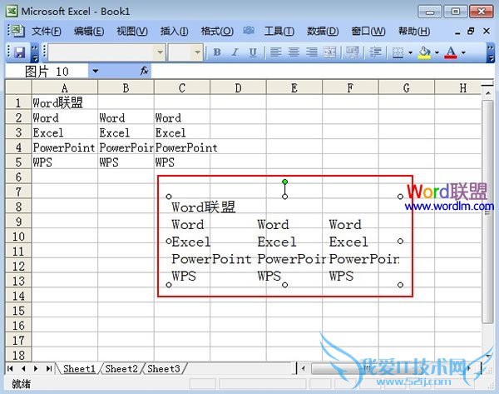Click horizontal scrollbar left arrow

coord(304,369)
